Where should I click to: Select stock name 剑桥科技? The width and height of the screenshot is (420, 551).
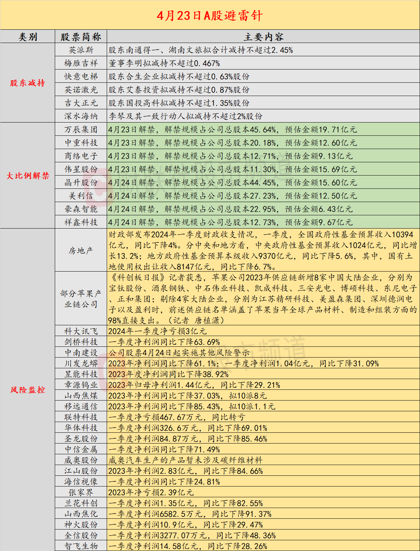pos(81,342)
